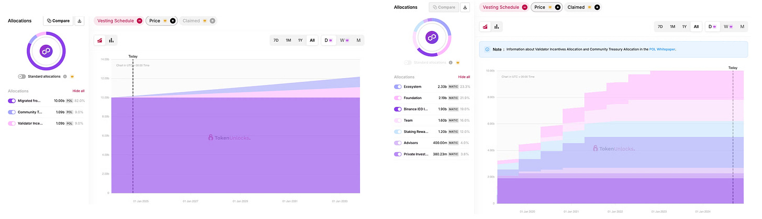Toggle Ecosystem allocation visibility

398,87
